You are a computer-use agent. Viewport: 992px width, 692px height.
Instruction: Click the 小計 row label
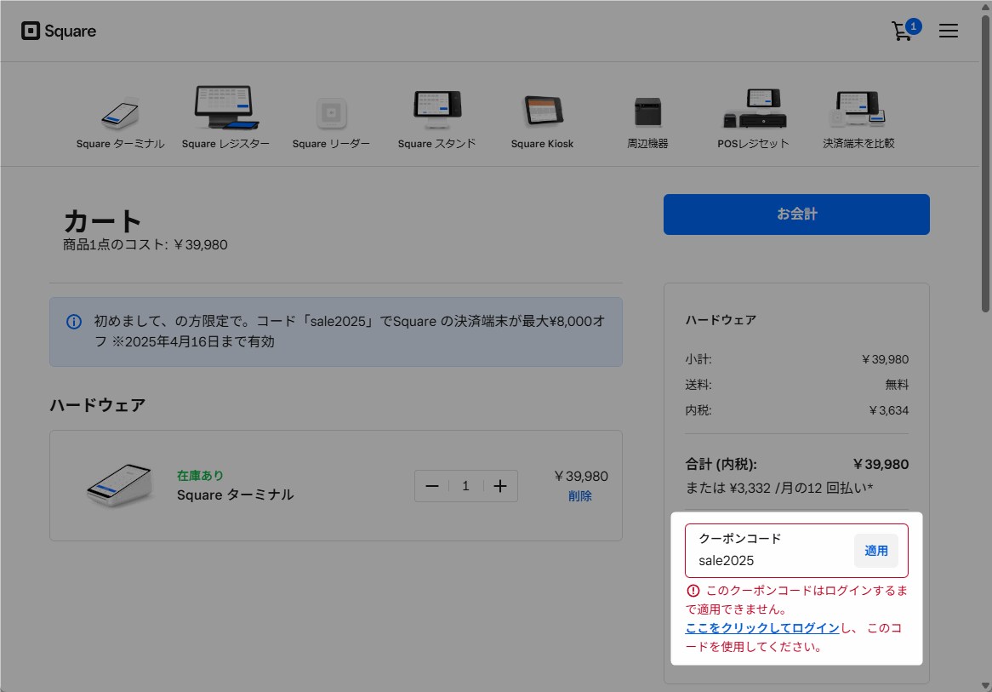click(698, 359)
